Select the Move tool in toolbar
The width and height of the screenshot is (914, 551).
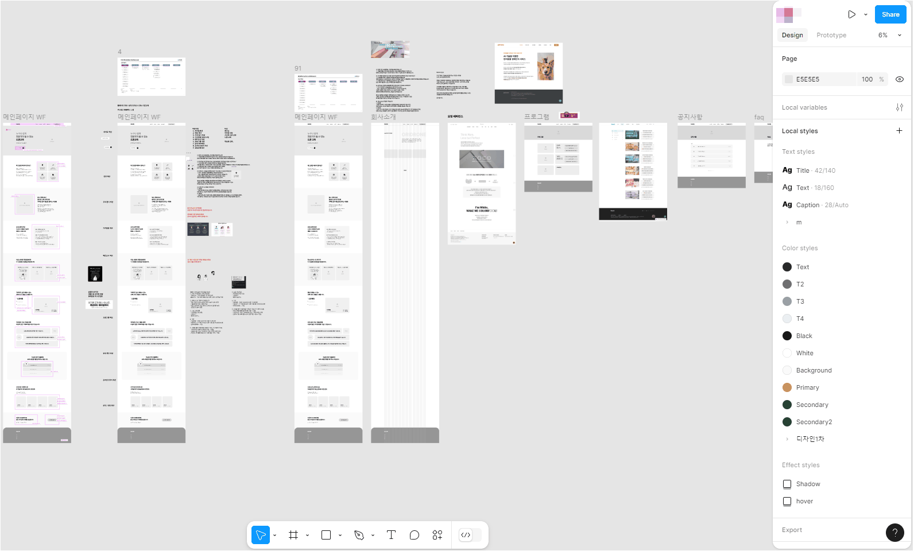(261, 535)
